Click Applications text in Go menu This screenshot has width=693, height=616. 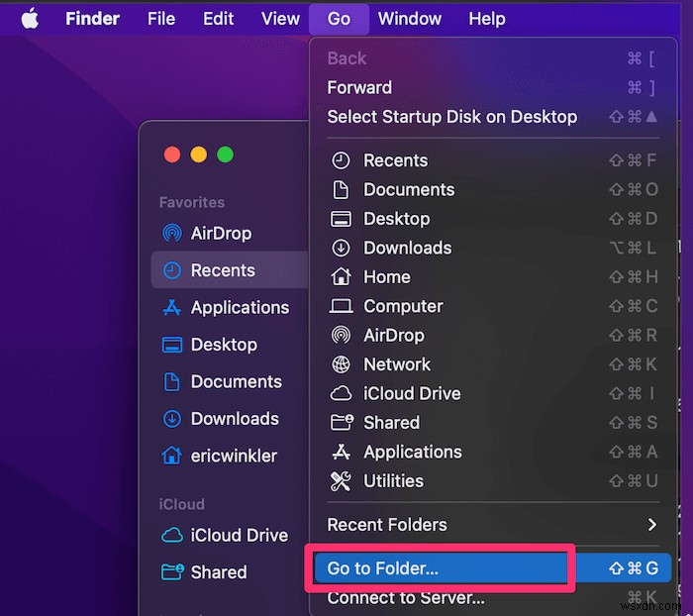click(x=413, y=452)
